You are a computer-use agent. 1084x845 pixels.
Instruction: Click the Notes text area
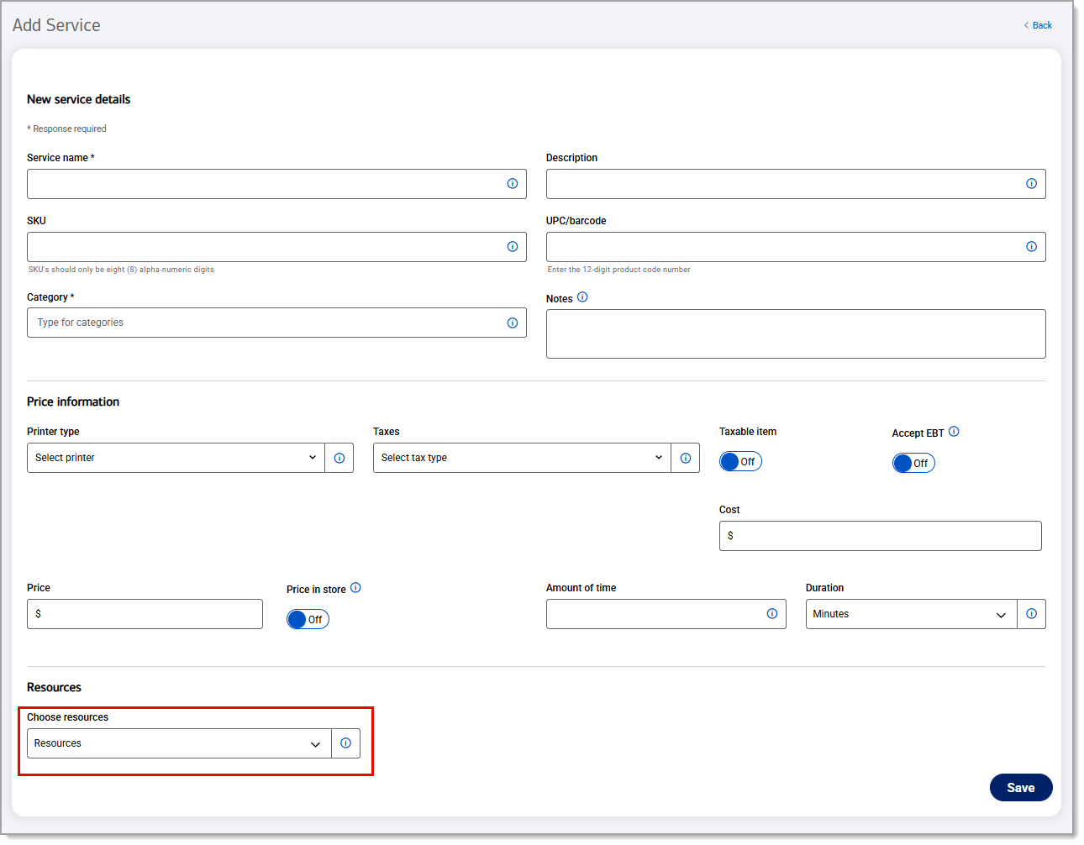[796, 334]
